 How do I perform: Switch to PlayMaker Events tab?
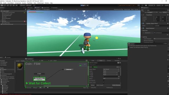point(109,61)
